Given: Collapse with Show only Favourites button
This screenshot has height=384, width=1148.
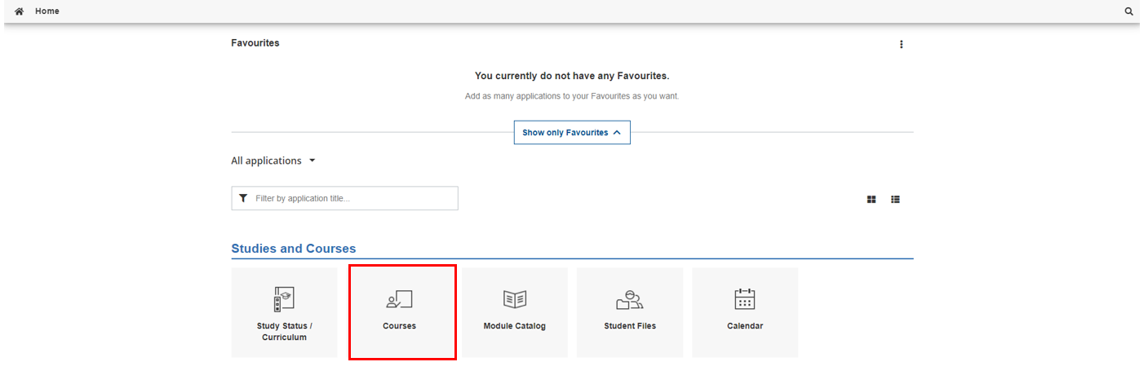Looking at the screenshot, I should tap(572, 132).
